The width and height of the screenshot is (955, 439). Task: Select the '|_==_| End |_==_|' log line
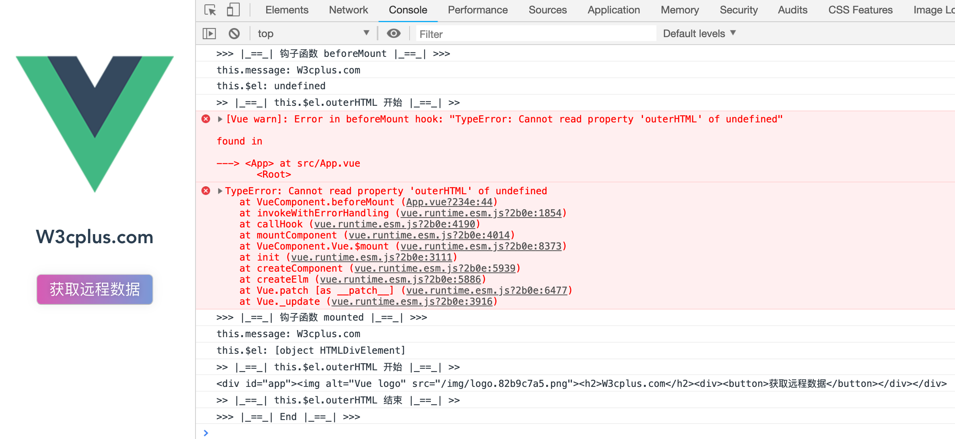[x=575, y=416]
